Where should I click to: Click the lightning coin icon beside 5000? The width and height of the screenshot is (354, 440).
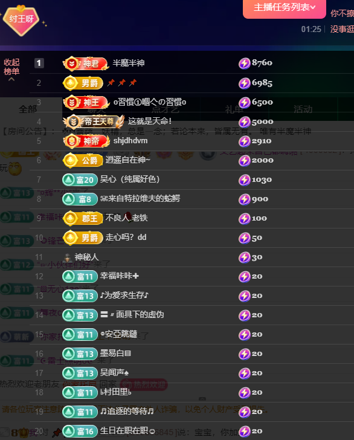244,122
